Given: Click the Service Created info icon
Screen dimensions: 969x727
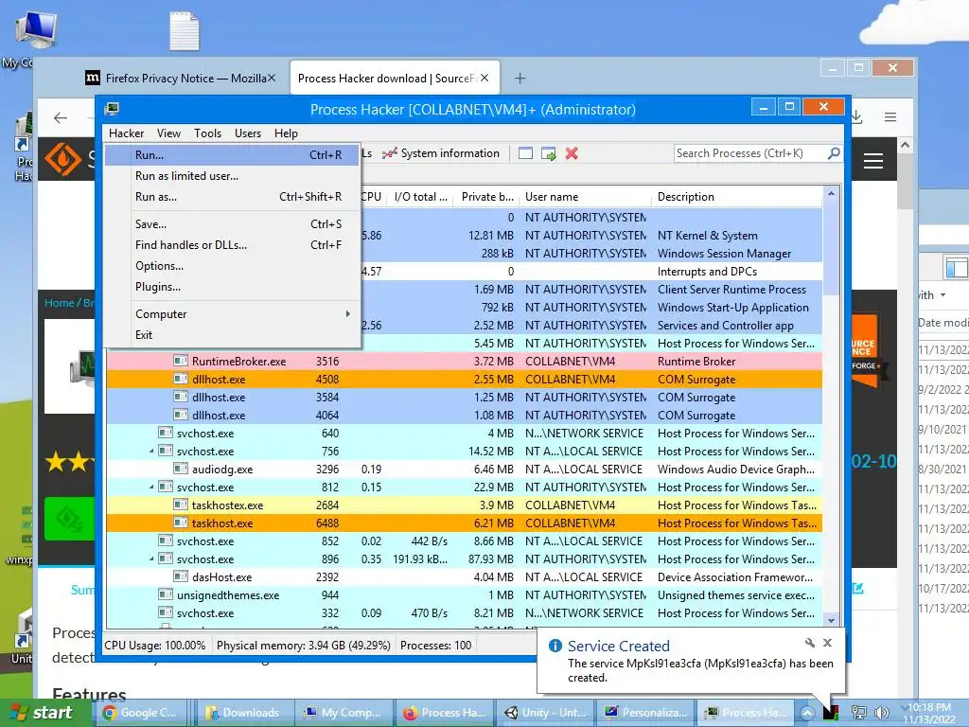Looking at the screenshot, I should coord(555,646).
